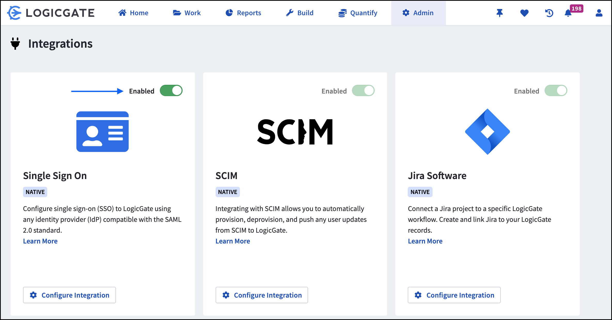612x320 pixels.
Task: Click the Jira Software diamond logo
Action: click(488, 132)
